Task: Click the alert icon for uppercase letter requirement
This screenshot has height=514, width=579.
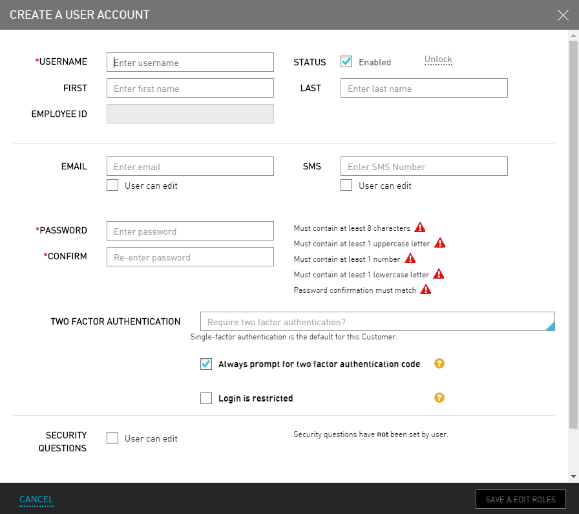Action: coord(440,243)
